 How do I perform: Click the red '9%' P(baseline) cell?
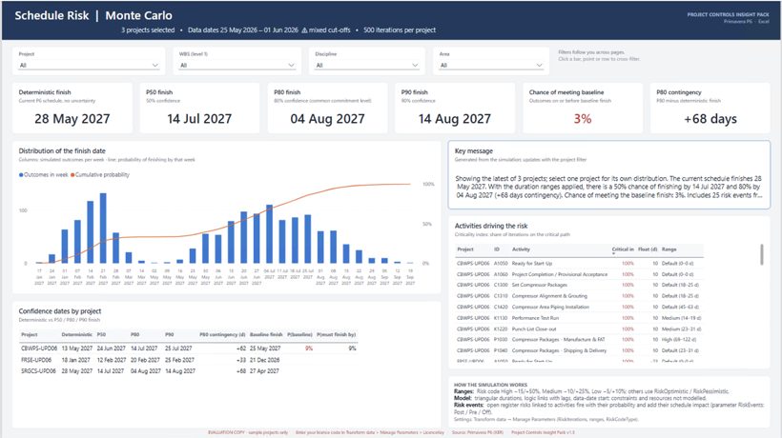pos(309,348)
